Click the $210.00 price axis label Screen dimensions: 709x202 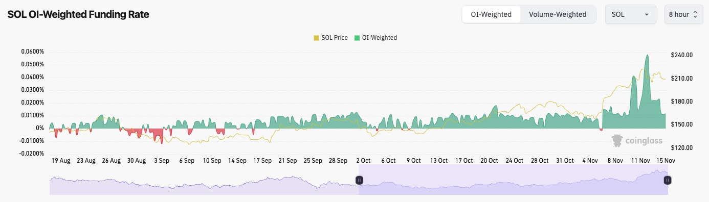682,79
